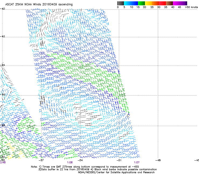The width and height of the screenshot is (199, 174).
Task: Click the brown 35-40 knots legend segment
Action: click(169, 3)
